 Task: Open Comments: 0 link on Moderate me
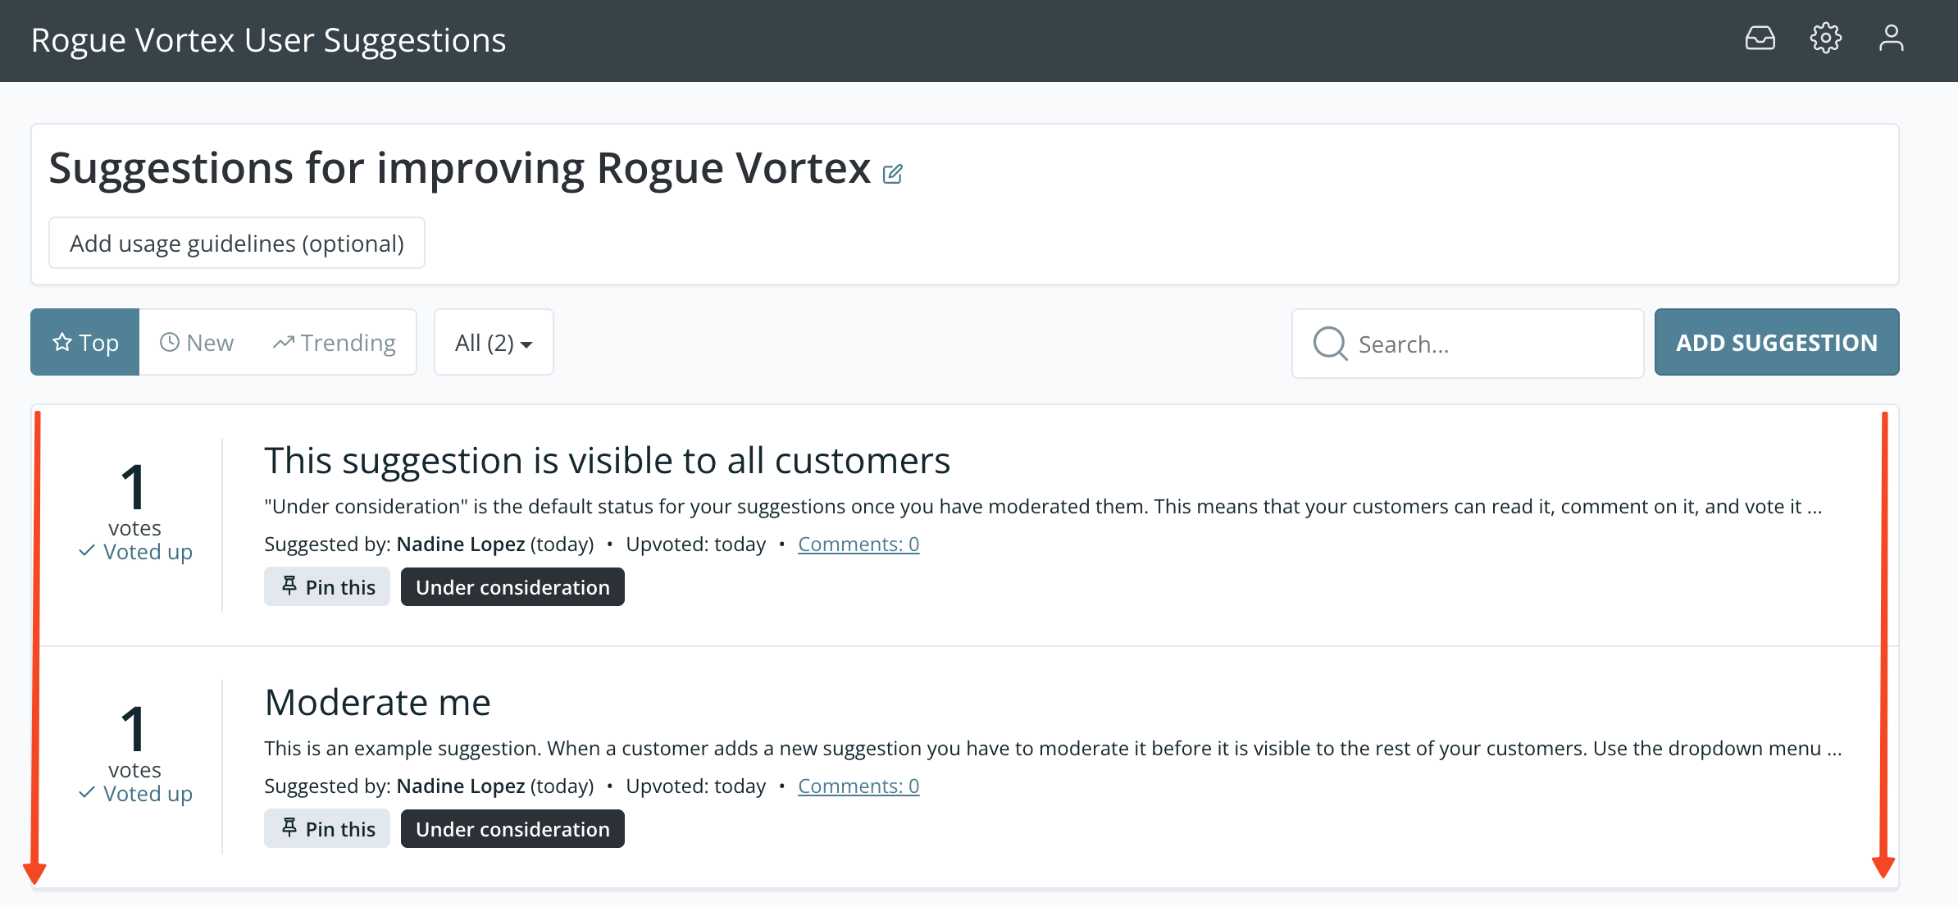point(858,786)
